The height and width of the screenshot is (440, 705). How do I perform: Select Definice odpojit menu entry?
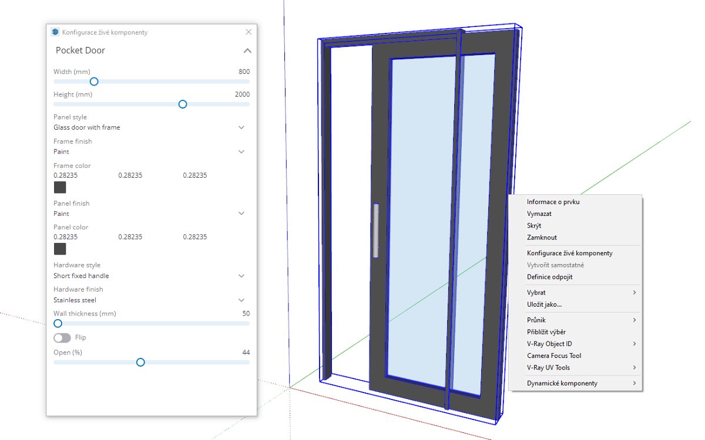[x=549, y=277]
